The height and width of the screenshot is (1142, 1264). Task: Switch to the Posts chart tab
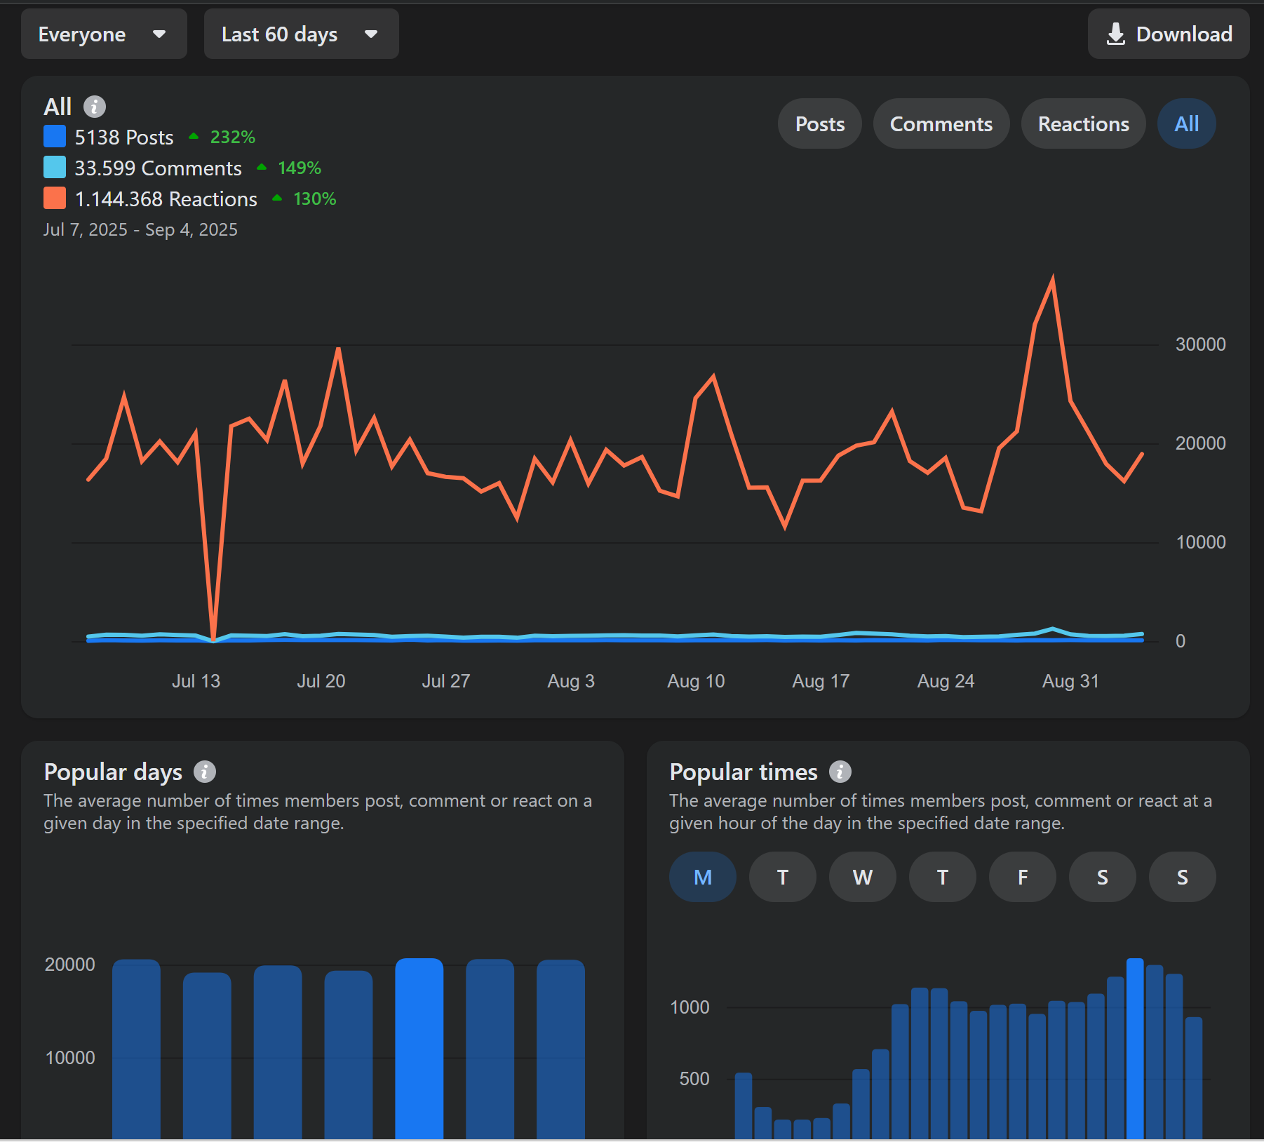(819, 124)
